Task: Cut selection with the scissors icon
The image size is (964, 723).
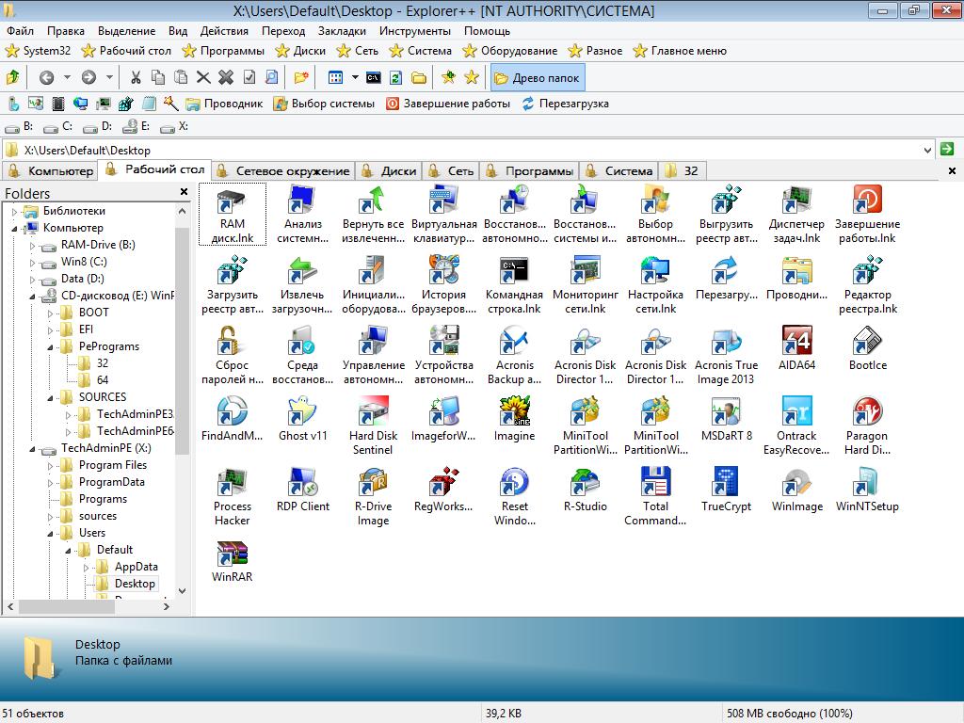Action: [136, 77]
